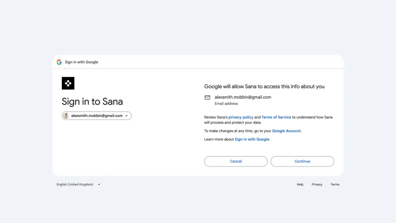Click the 'Sign in with Google' header text
Viewport: 396px width, 223px height.
click(81, 62)
